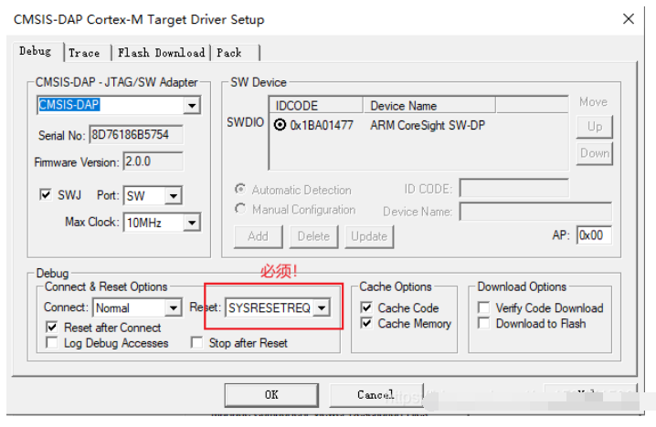656x427 pixels.
Task: Click the Move Down button
Action: click(x=595, y=153)
